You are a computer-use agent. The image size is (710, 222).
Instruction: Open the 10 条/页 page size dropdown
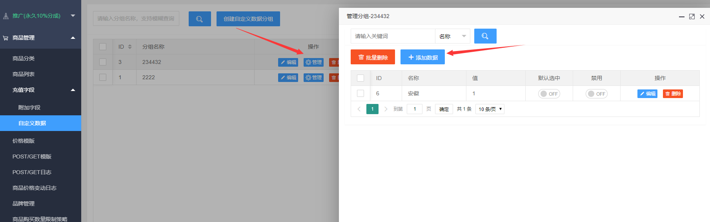pos(490,109)
